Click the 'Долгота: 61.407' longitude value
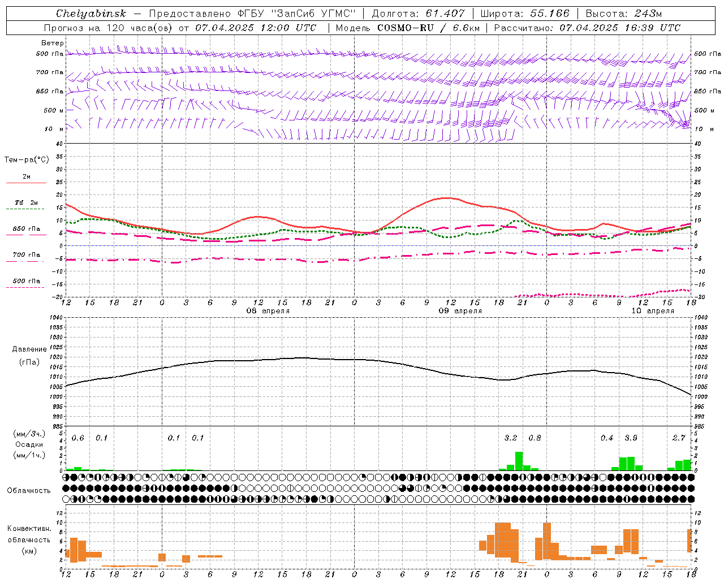 point(418,14)
